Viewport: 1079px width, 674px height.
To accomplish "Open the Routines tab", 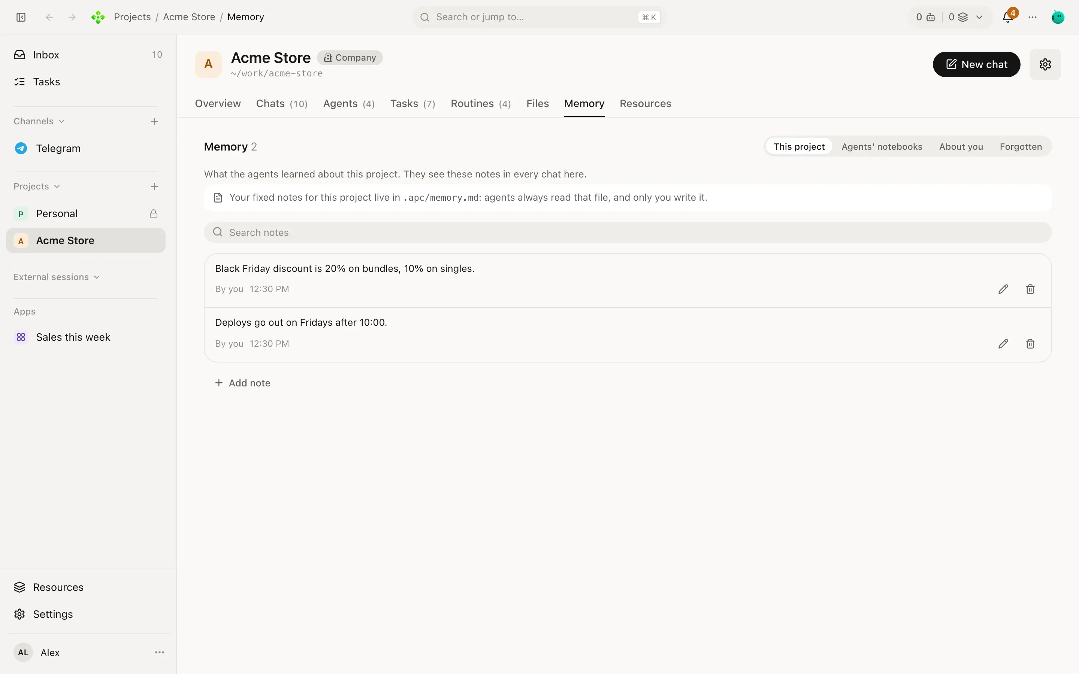I will [x=481, y=103].
